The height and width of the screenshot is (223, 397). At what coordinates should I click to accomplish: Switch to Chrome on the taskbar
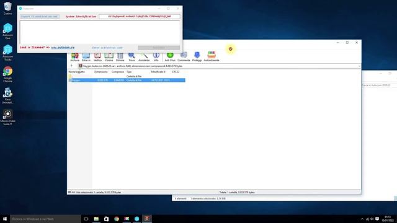pyautogui.click(x=117, y=219)
